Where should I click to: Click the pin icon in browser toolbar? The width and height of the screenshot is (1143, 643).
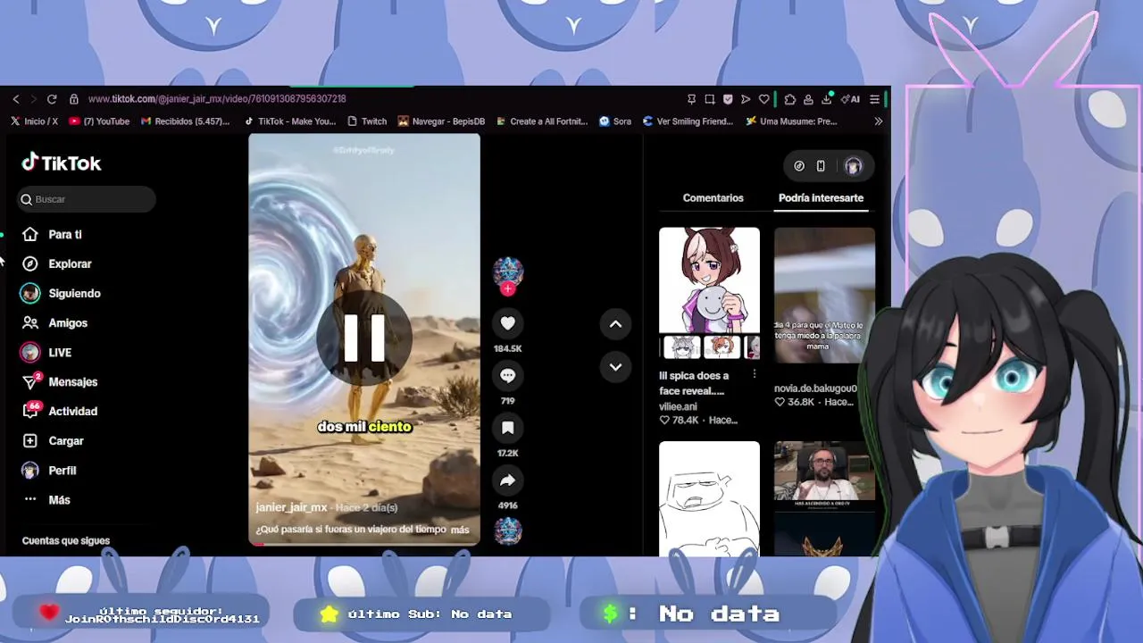tap(691, 99)
